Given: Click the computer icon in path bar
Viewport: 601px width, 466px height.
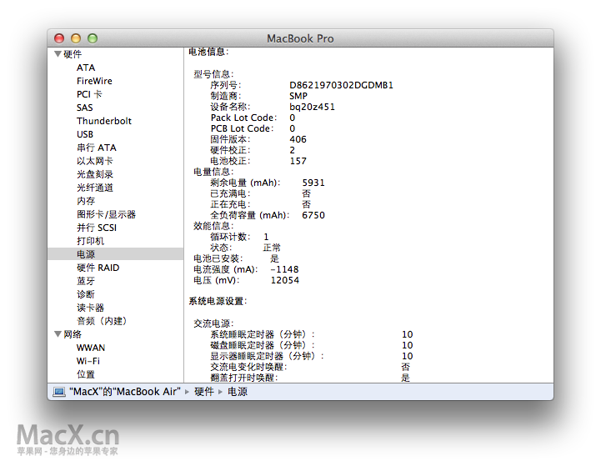Looking at the screenshot, I should point(59,392).
